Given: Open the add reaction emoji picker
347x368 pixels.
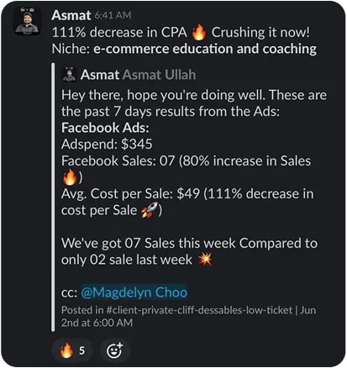Looking at the screenshot, I should pos(115,350).
